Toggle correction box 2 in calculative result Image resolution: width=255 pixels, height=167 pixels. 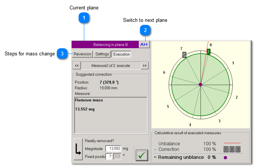(232, 150)
